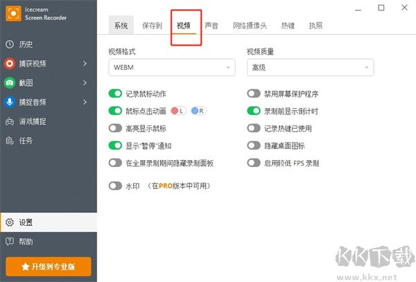Switch to the 热键 (Hotkeys) tab
The width and height of the screenshot is (416, 282).
coord(288,26)
